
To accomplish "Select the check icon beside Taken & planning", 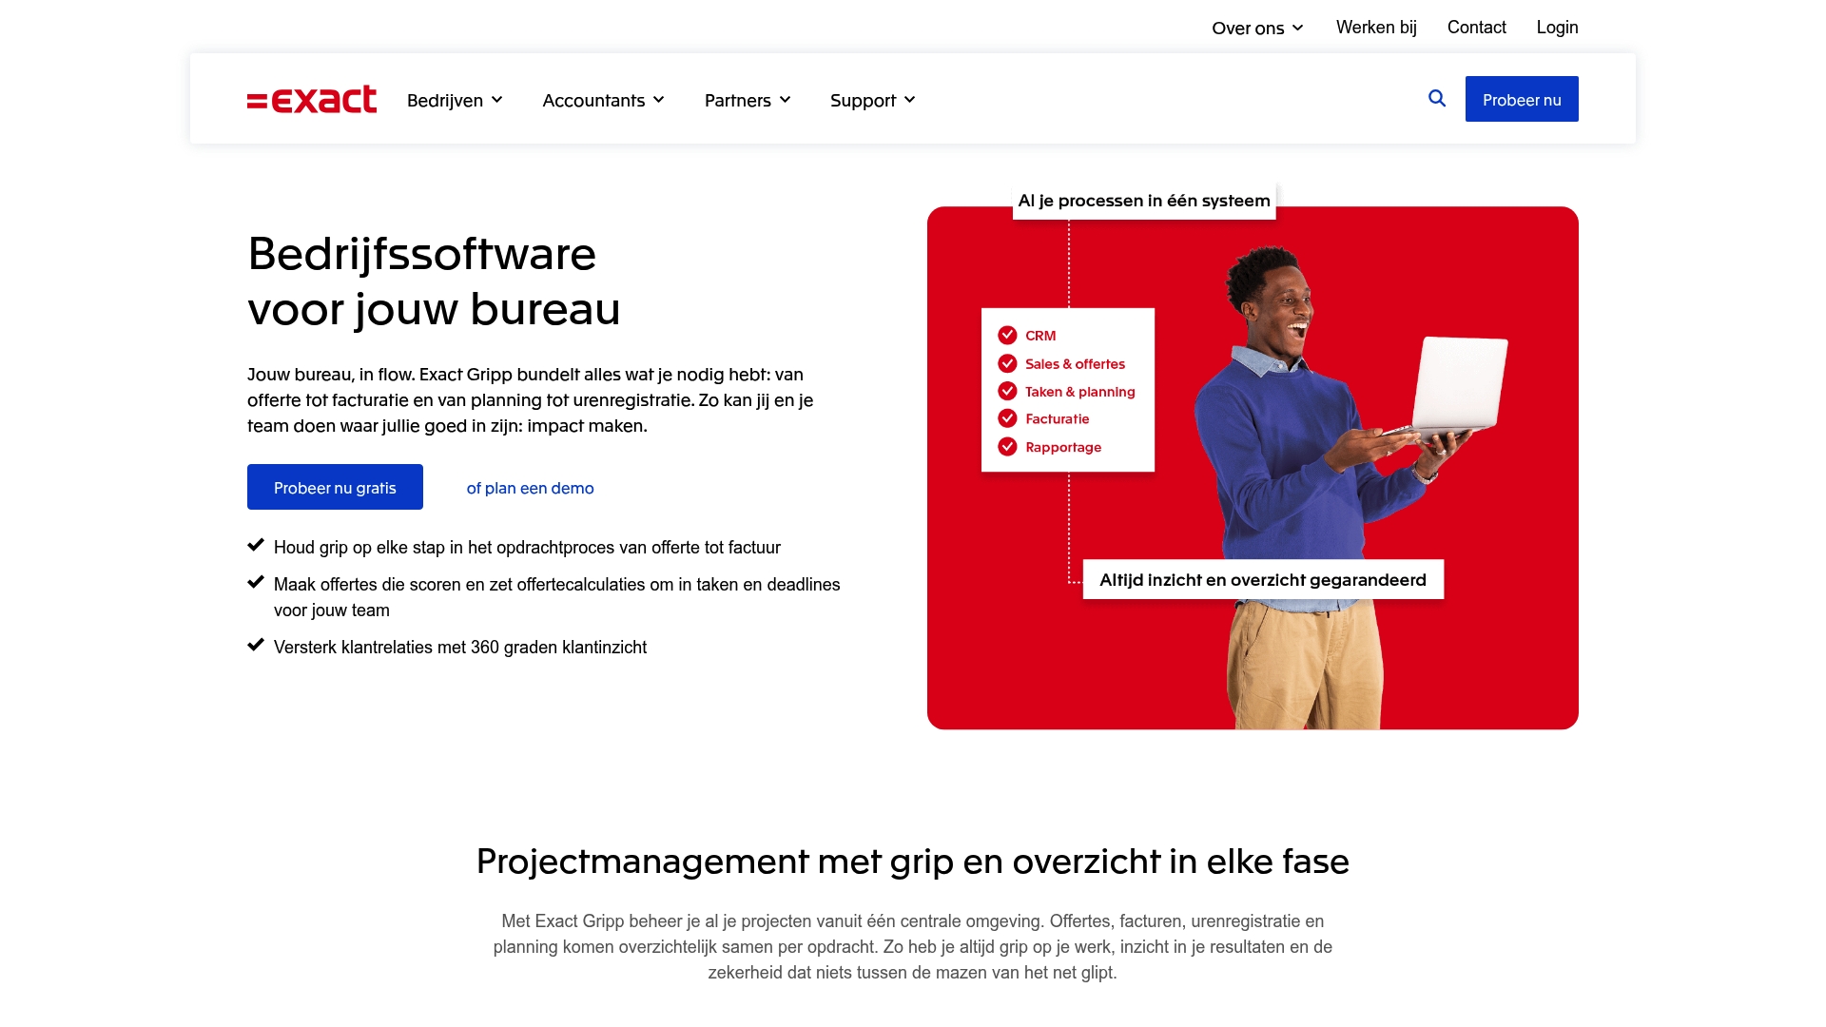I will click(1007, 391).
